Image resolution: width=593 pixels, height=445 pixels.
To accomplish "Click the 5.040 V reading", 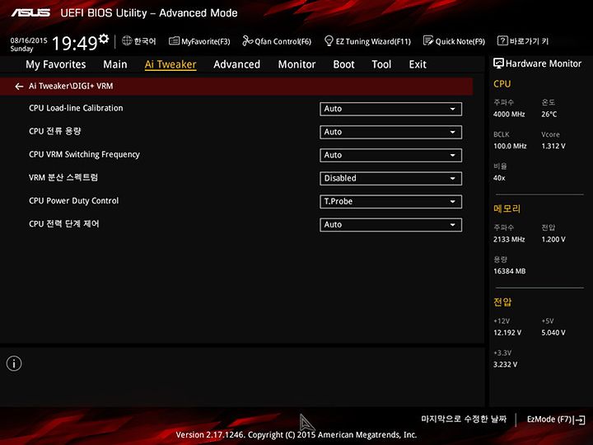I will click(553, 333).
